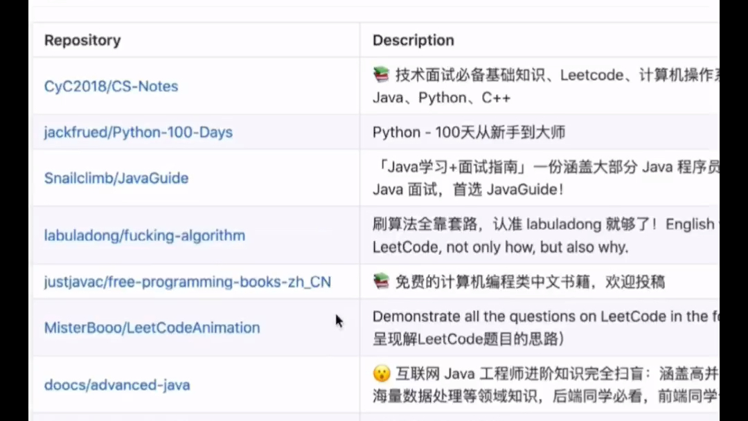This screenshot has width=748, height=421.
Task: Go to the Snailclimb/JavaGuide repository
Action: pyautogui.click(x=116, y=178)
